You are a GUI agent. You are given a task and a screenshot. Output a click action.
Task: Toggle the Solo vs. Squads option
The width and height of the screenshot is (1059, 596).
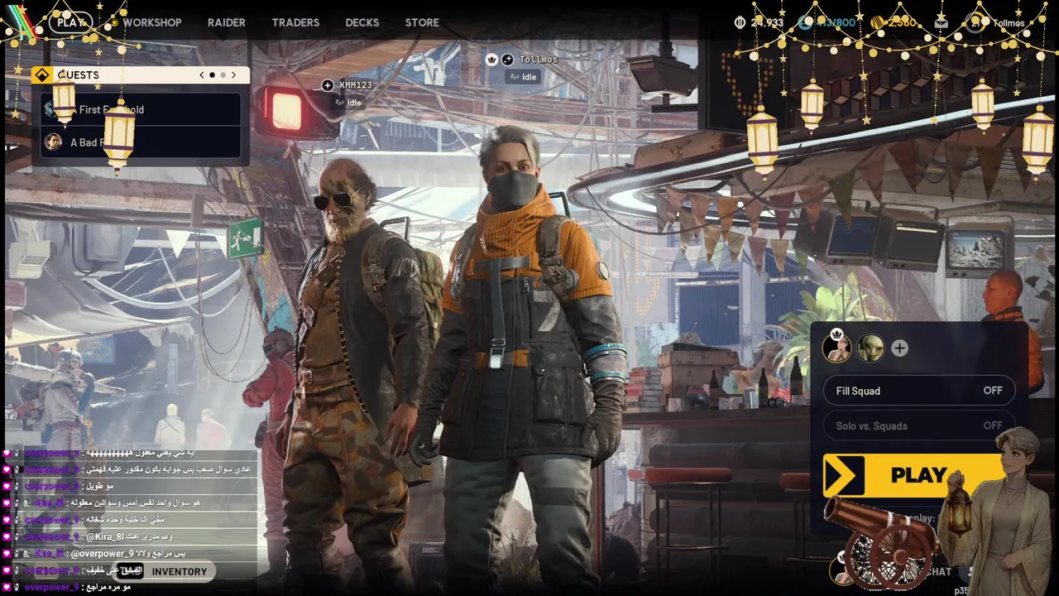point(919,425)
